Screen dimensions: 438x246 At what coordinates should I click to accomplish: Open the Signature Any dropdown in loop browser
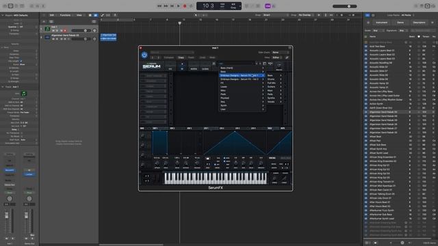click(x=403, y=30)
